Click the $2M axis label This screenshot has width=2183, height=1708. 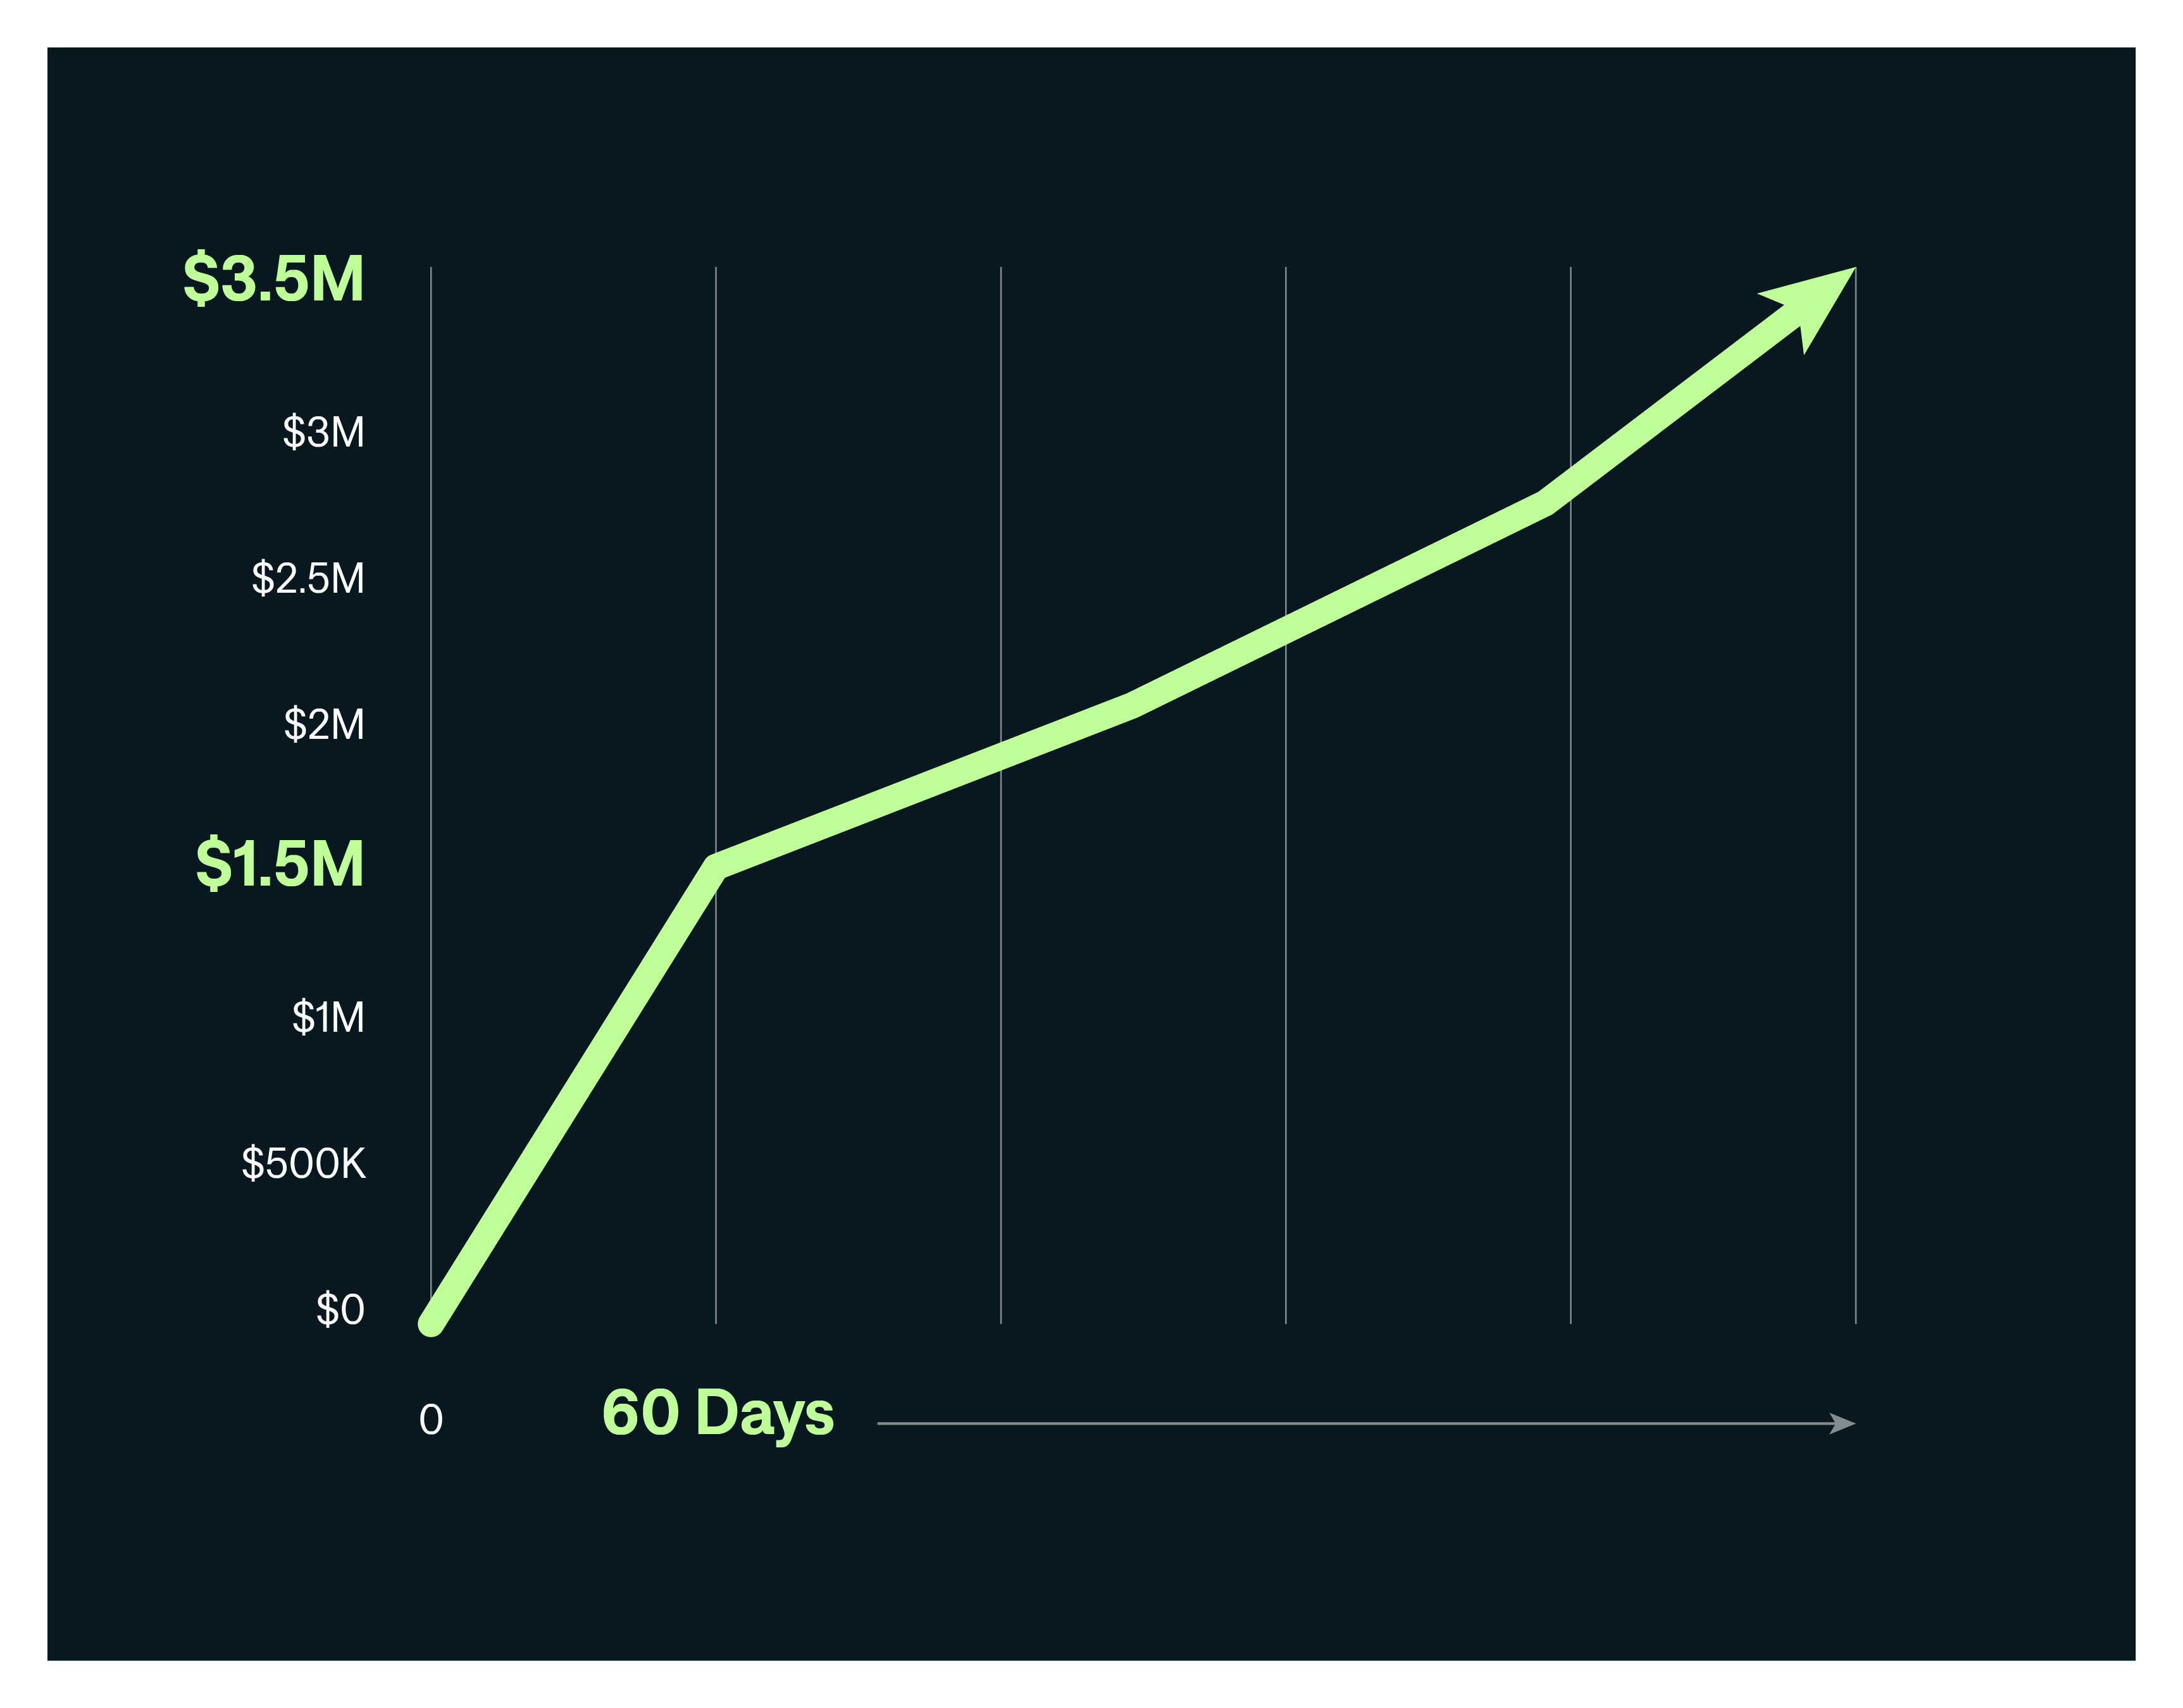point(324,724)
